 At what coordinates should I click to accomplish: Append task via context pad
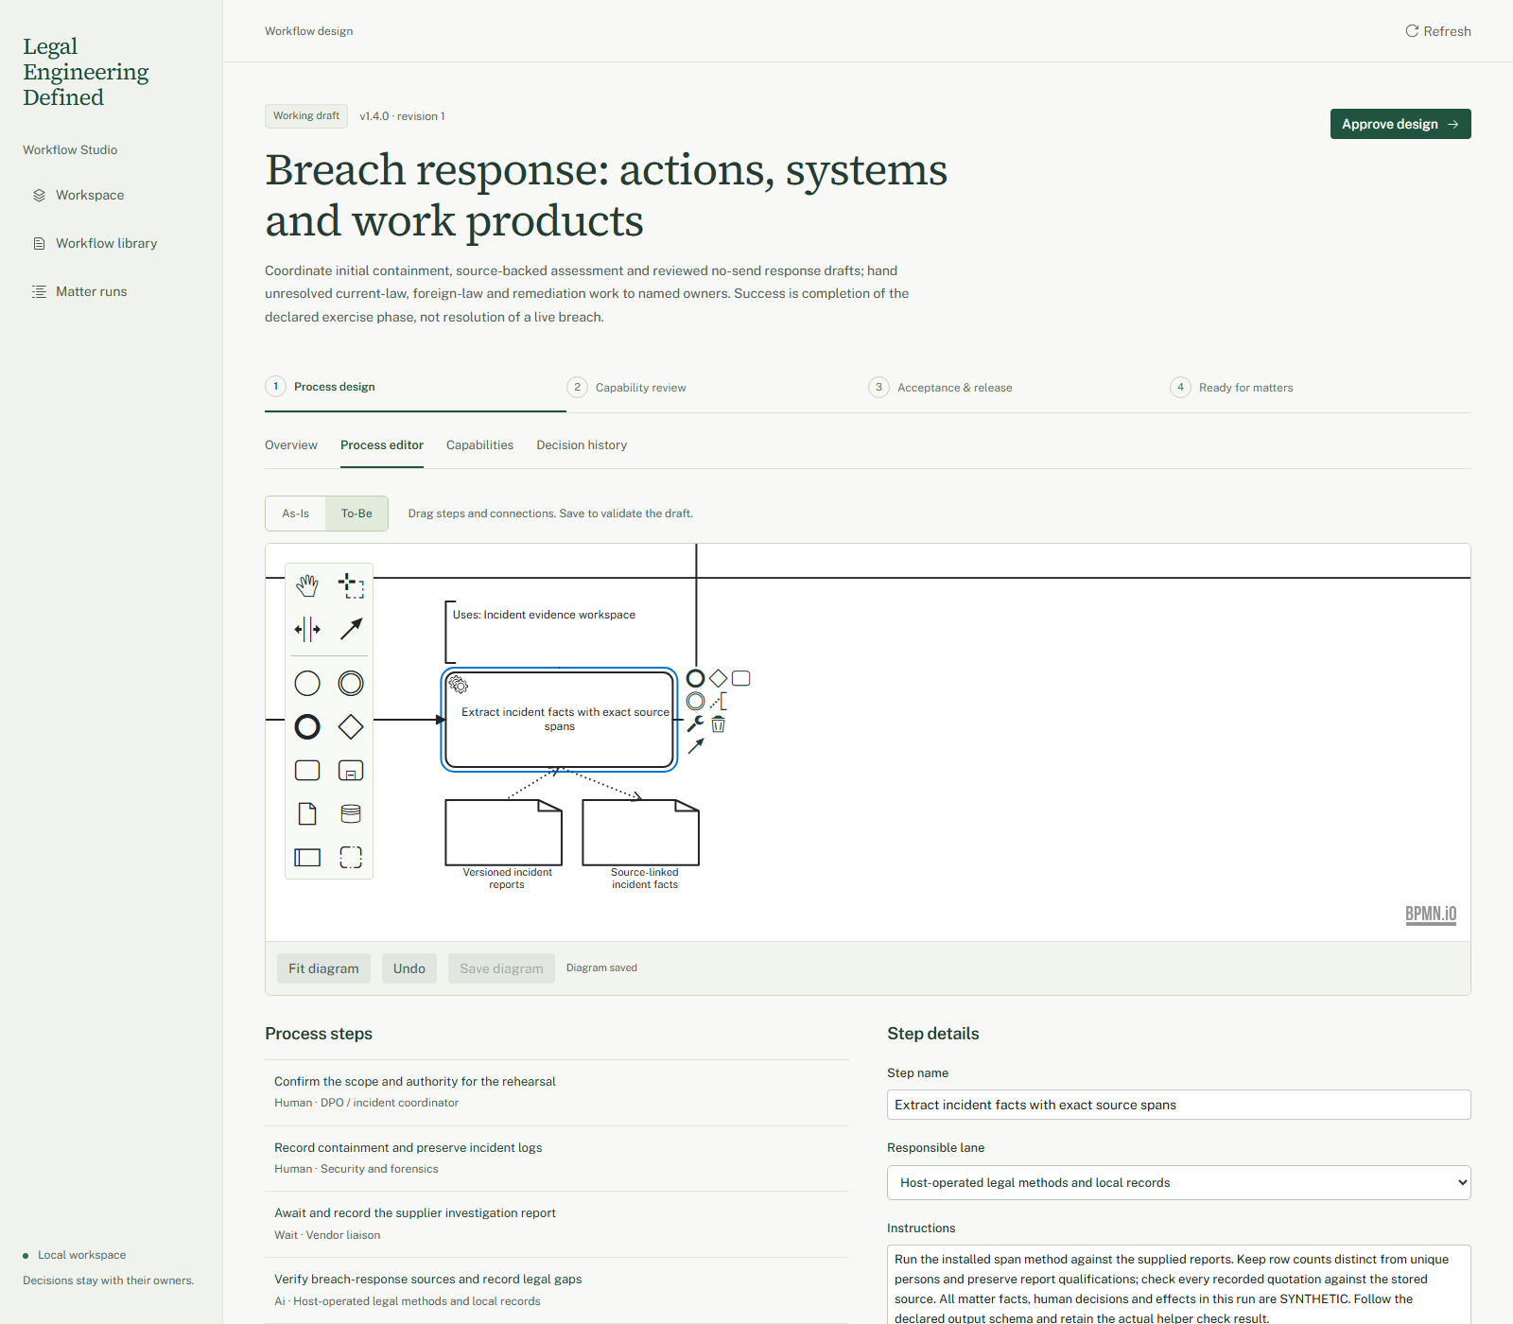click(x=741, y=678)
